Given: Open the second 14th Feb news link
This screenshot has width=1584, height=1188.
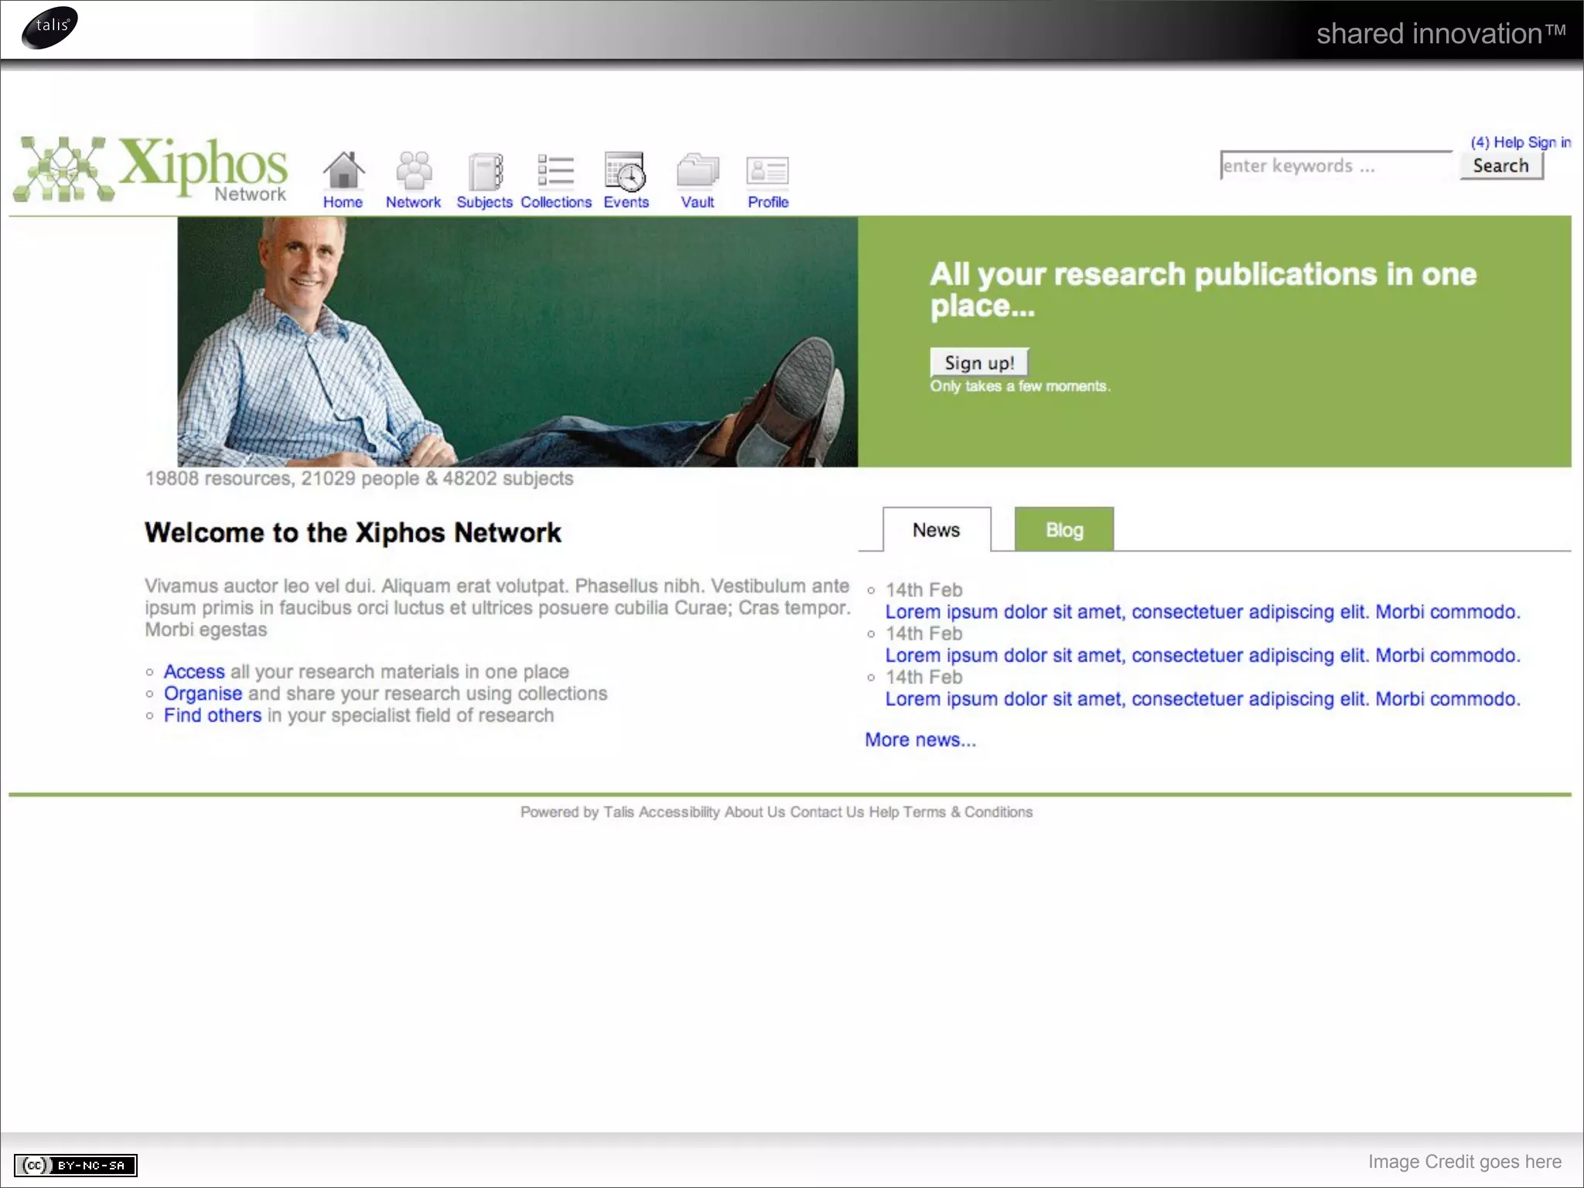Looking at the screenshot, I should (x=1203, y=655).
